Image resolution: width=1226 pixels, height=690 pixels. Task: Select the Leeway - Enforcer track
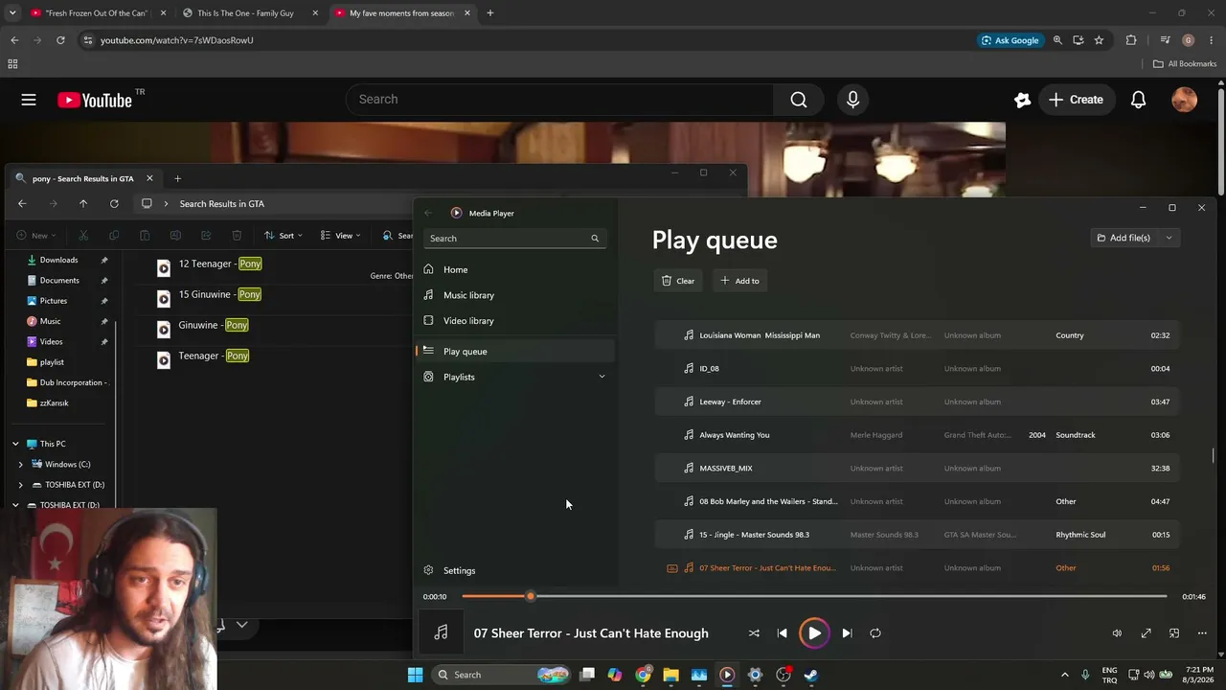[x=917, y=402]
